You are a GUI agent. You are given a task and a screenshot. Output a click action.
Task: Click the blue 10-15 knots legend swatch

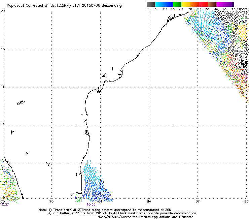(168, 4)
